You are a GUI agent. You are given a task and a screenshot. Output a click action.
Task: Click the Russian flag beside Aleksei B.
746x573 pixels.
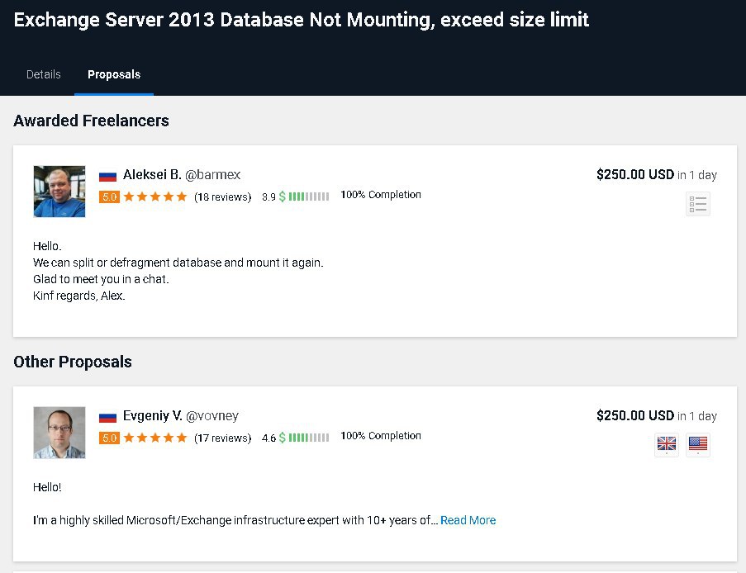coord(107,176)
